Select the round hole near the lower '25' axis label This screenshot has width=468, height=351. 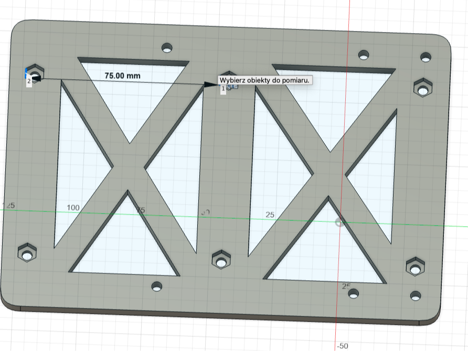tap(354, 294)
